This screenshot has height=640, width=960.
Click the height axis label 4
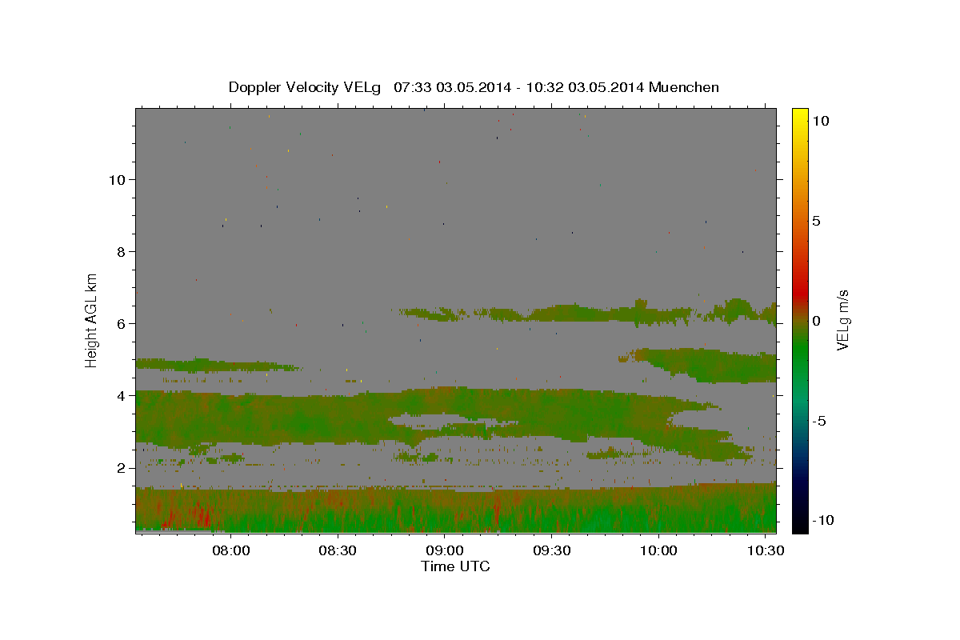click(122, 395)
